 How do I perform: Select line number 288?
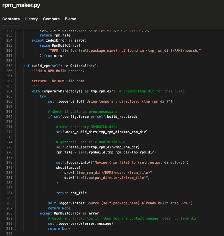click(x=9, y=213)
